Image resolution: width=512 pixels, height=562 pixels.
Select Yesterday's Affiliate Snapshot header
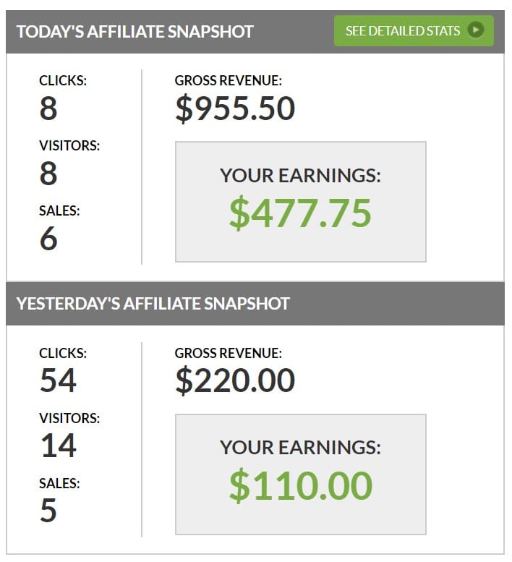pos(153,304)
